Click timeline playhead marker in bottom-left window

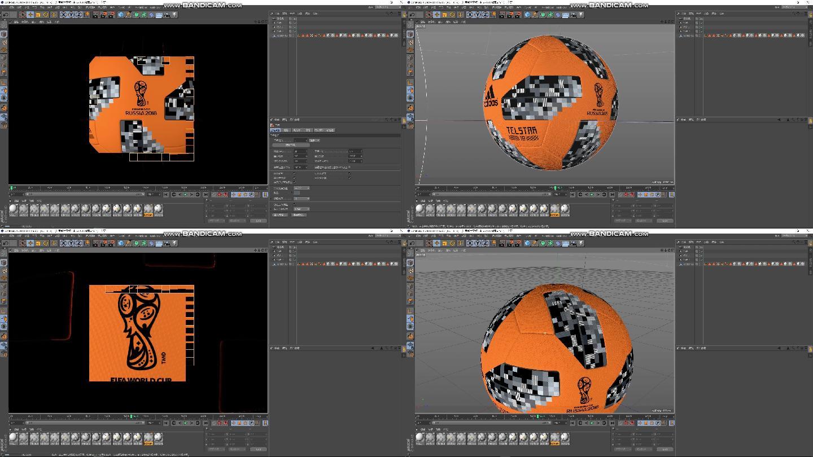pos(132,416)
